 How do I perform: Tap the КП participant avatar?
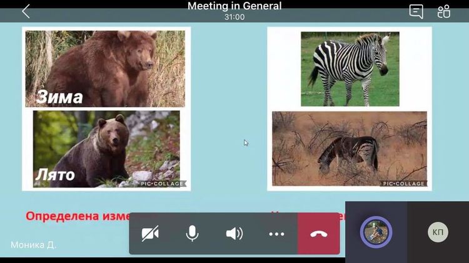pyautogui.click(x=438, y=232)
